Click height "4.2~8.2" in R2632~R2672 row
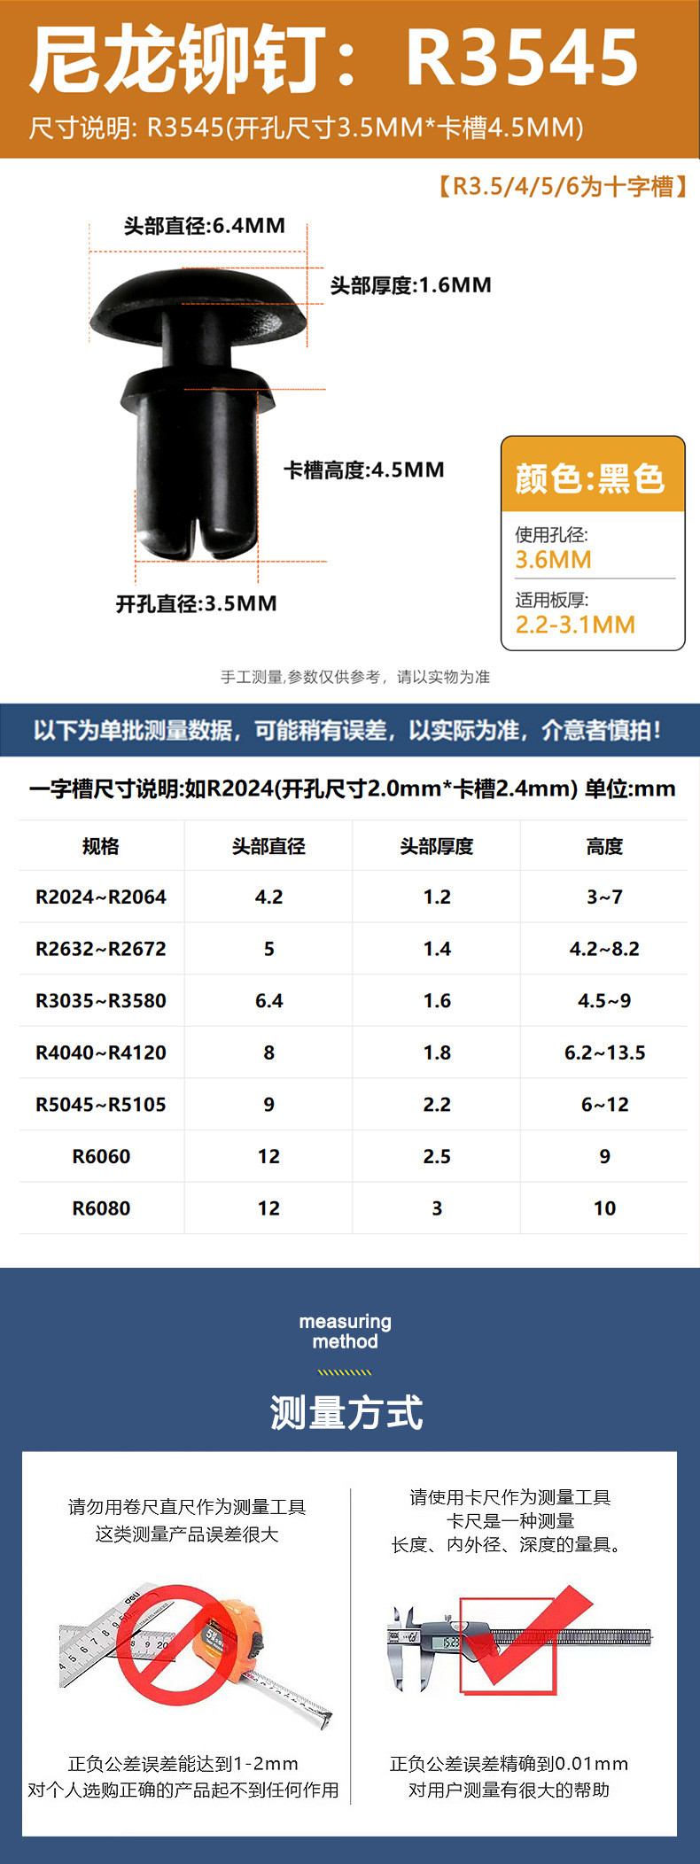The height and width of the screenshot is (1864, 700). pyautogui.click(x=604, y=949)
